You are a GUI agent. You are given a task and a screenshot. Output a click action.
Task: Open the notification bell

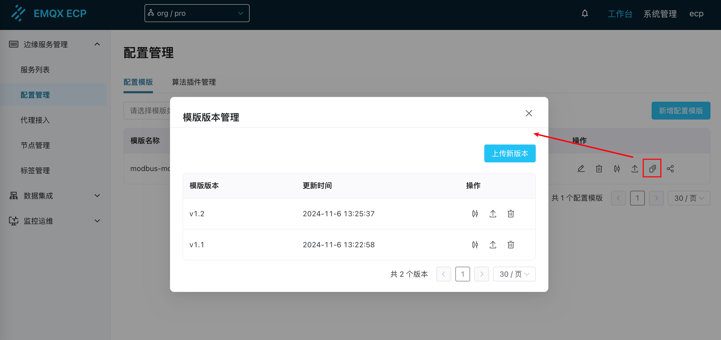pyautogui.click(x=585, y=13)
